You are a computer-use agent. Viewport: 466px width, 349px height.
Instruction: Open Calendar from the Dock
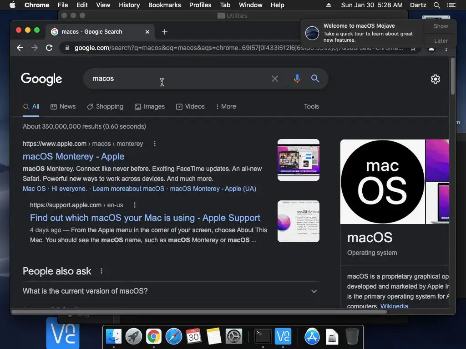(x=193, y=337)
